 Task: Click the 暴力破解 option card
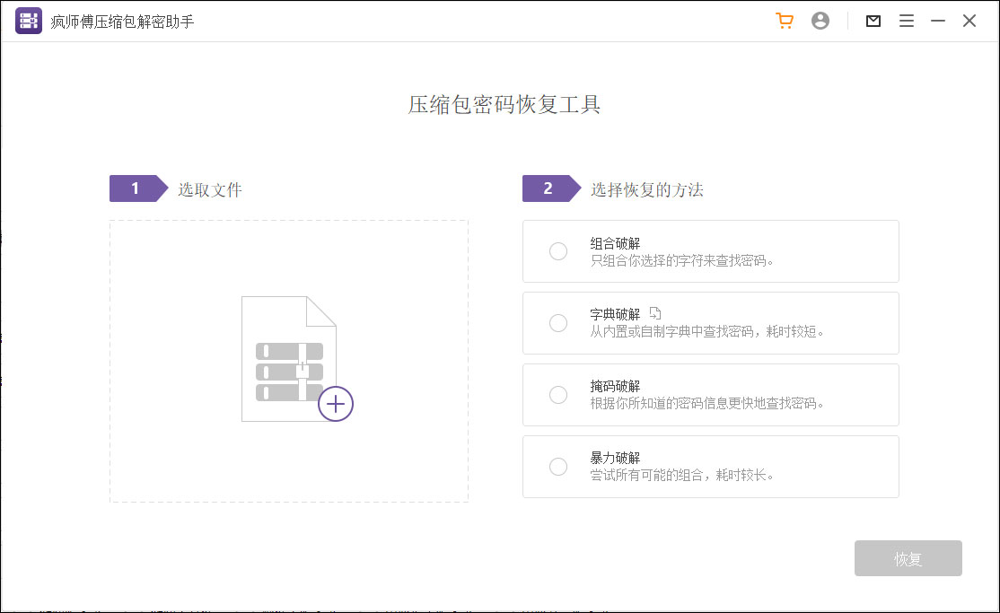click(709, 467)
